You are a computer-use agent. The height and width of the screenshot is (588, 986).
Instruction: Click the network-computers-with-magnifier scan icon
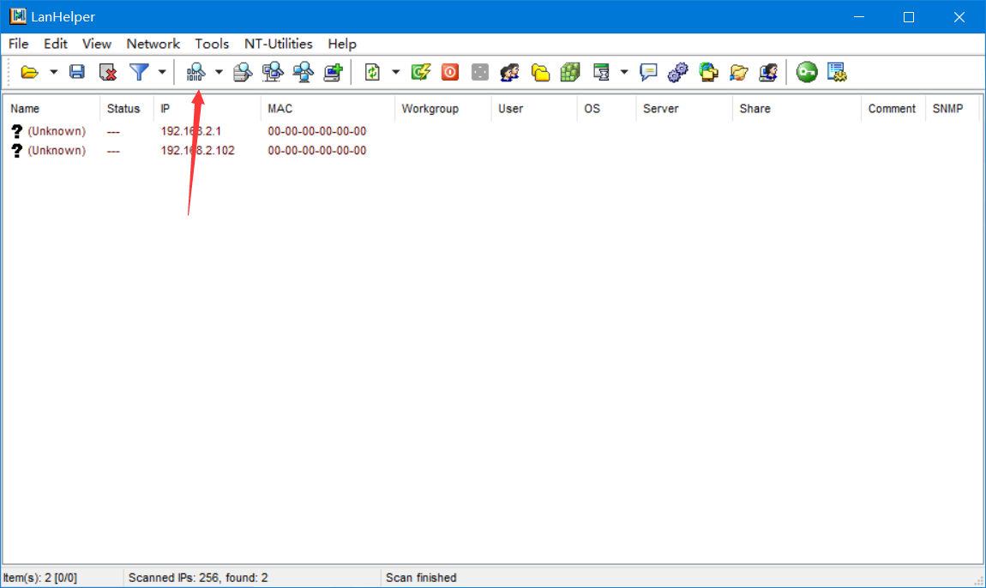coord(304,72)
